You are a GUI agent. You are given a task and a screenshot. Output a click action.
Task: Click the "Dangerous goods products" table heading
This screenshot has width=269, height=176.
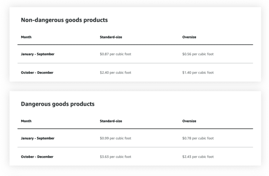(x=58, y=104)
